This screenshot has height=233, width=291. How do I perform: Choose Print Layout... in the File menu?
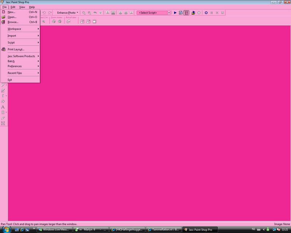pos(20,49)
